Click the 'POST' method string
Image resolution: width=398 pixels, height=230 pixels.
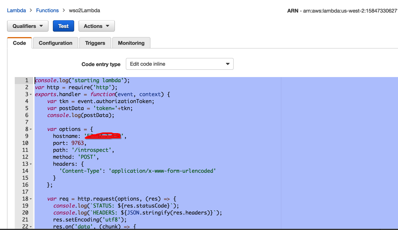click(x=87, y=157)
